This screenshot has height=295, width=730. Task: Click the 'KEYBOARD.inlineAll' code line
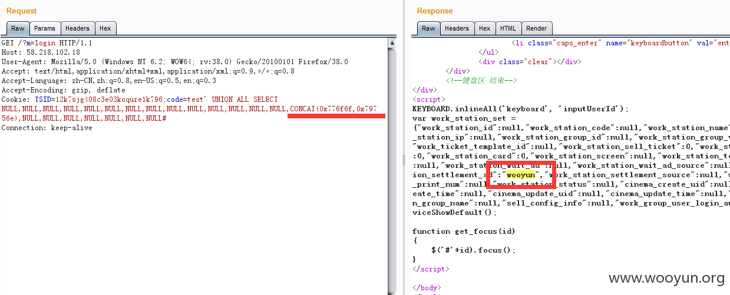(521, 109)
